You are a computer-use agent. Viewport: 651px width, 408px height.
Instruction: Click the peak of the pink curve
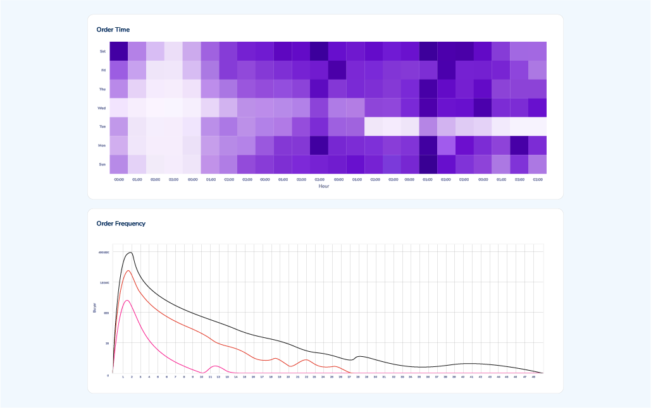pos(127,300)
